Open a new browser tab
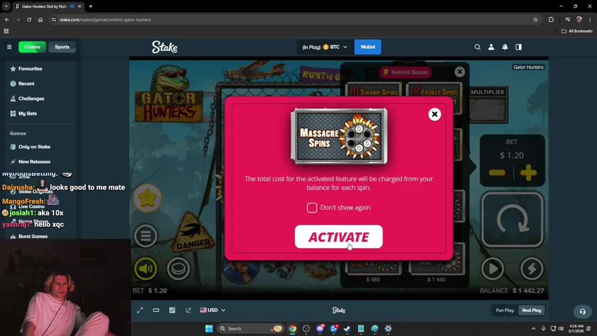The image size is (597, 336). click(x=90, y=7)
